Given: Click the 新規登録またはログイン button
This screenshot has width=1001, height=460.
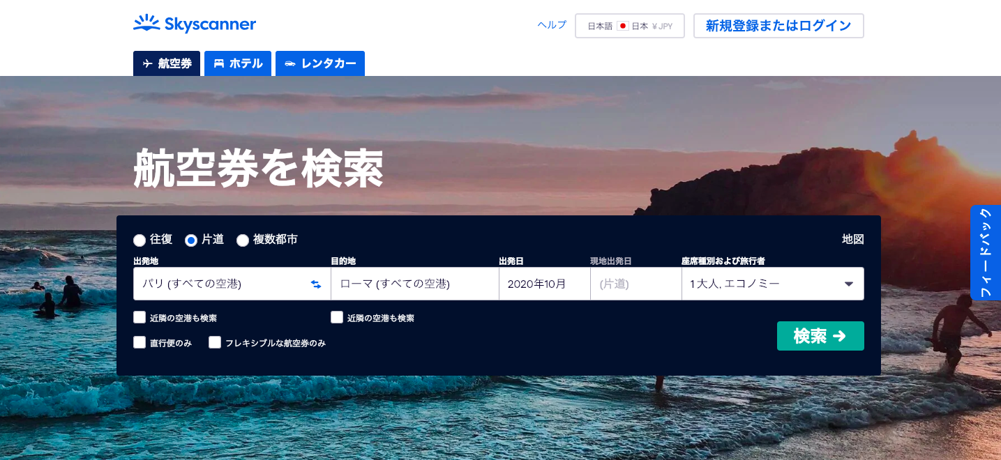Looking at the screenshot, I should (778, 26).
